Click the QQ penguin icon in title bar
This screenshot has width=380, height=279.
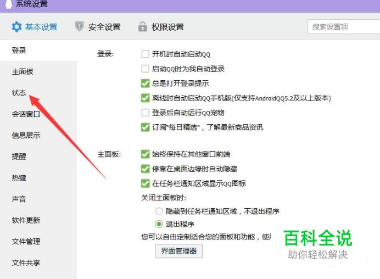[8, 4]
